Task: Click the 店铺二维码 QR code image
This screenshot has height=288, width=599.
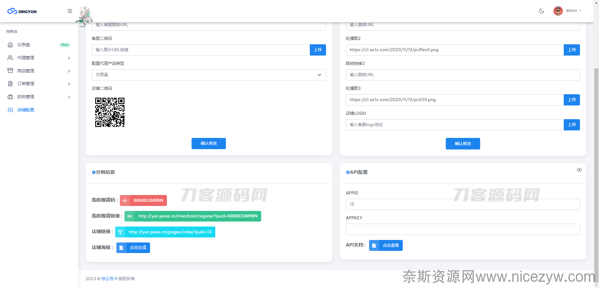Action: 110,112
